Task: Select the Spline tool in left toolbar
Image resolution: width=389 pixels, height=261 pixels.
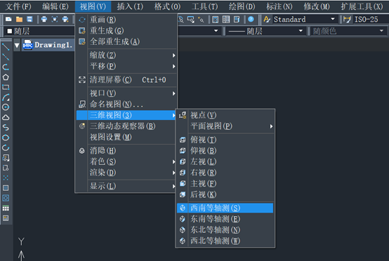Action: [x=6, y=128]
